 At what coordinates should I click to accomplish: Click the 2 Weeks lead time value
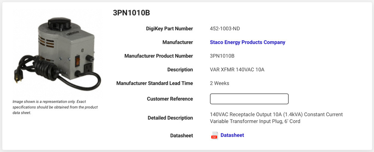coord(220,83)
